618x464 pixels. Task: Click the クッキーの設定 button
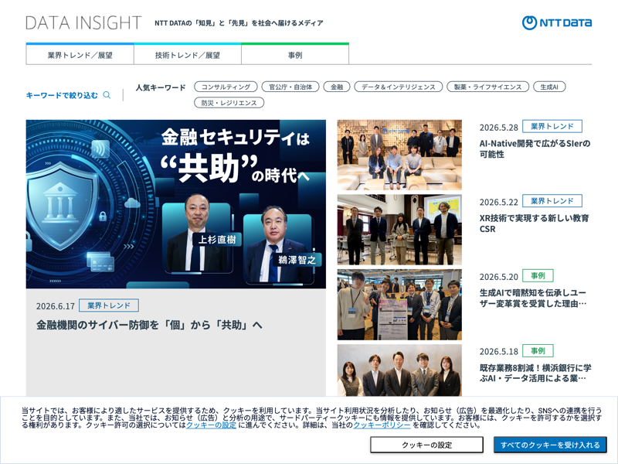click(427, 445)
